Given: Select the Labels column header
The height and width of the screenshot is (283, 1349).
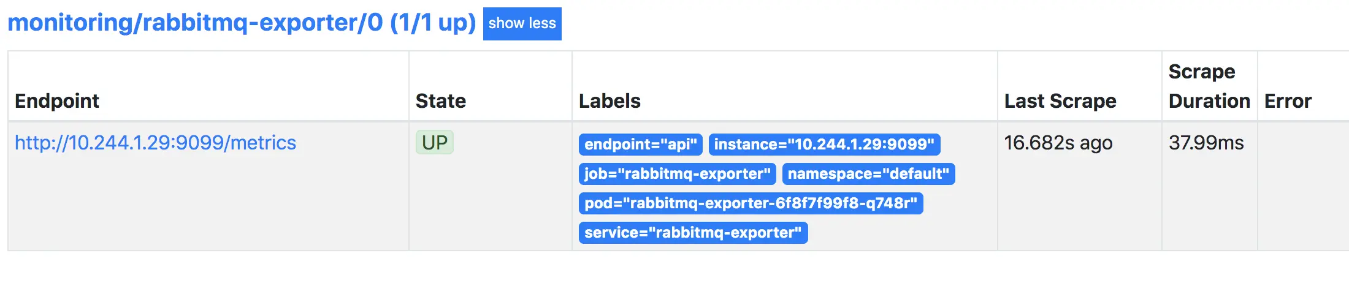Looking at the screenshot, I should 610,101.
